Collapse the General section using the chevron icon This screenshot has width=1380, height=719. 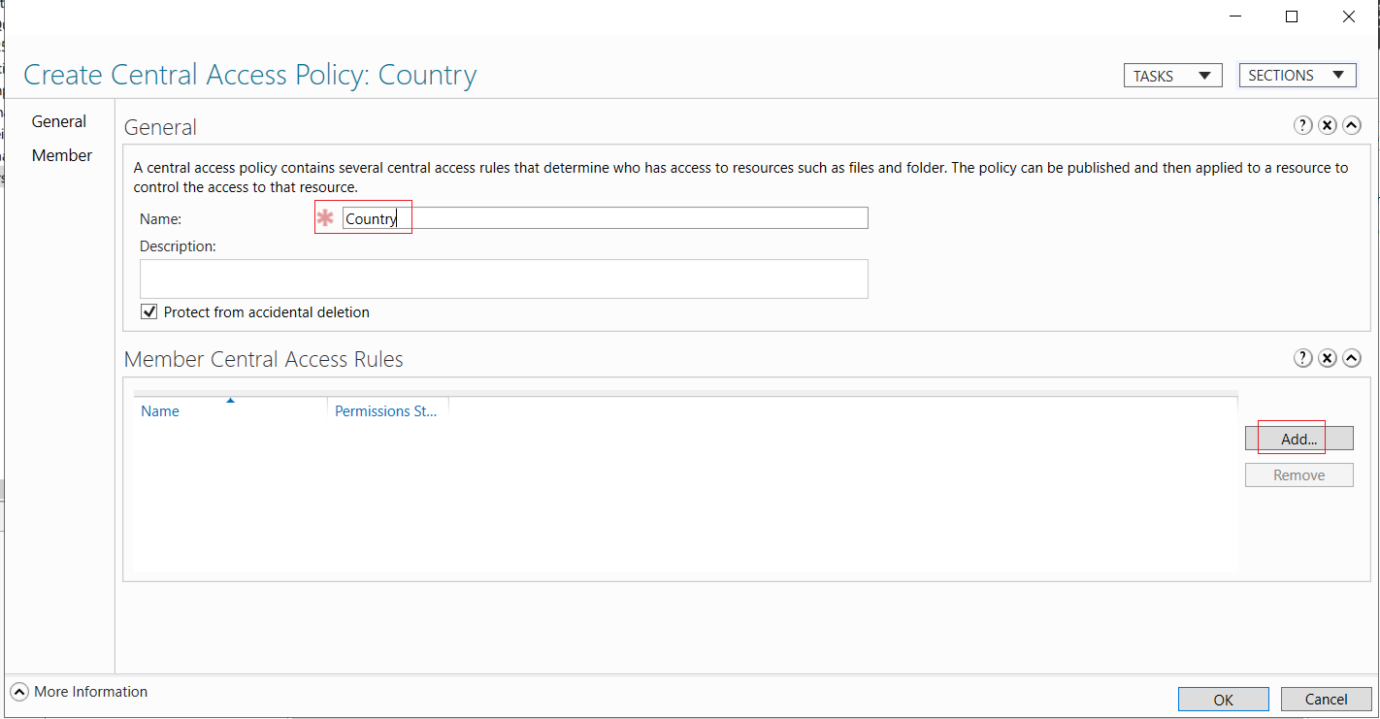1352,126
